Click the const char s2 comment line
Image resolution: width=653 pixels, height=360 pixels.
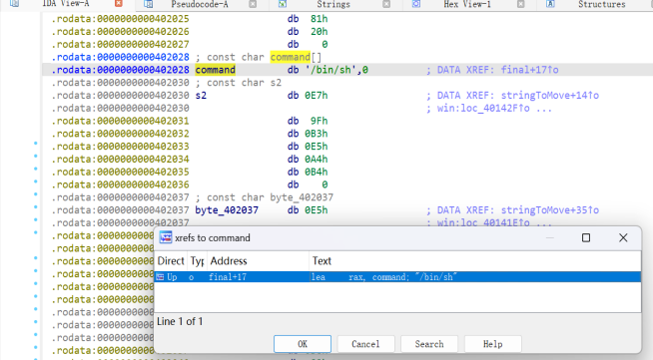pos(239,83)
